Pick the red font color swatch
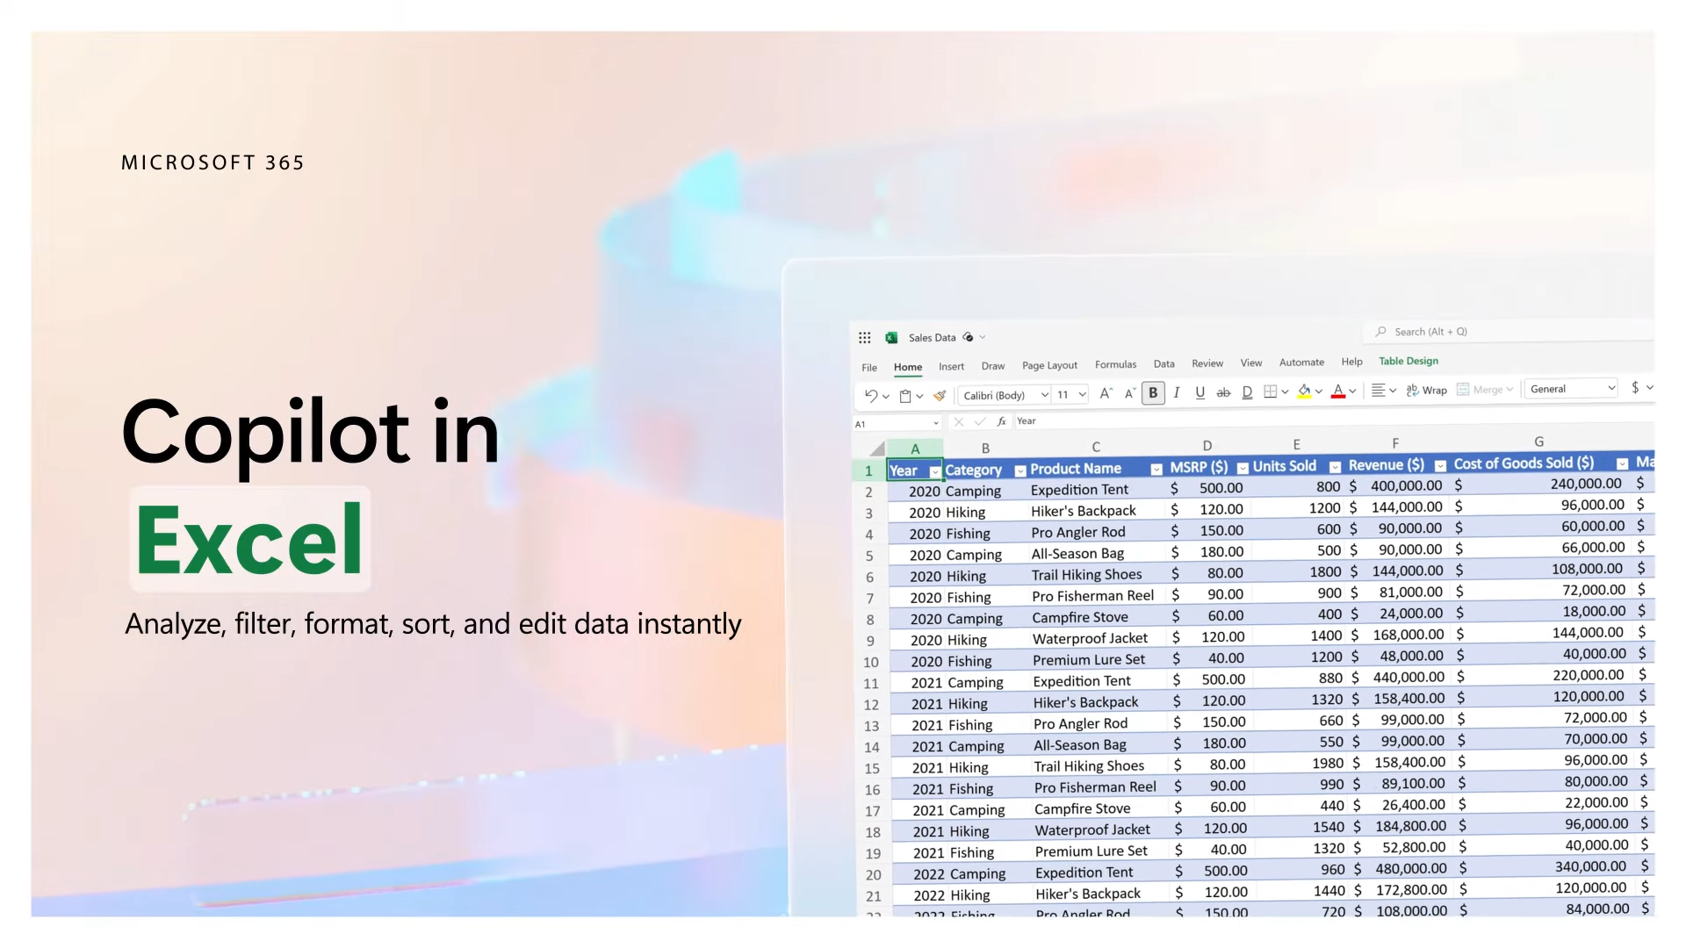Screen dimensions: 1686x948 pyautogui.click(x=1338, y=398)
